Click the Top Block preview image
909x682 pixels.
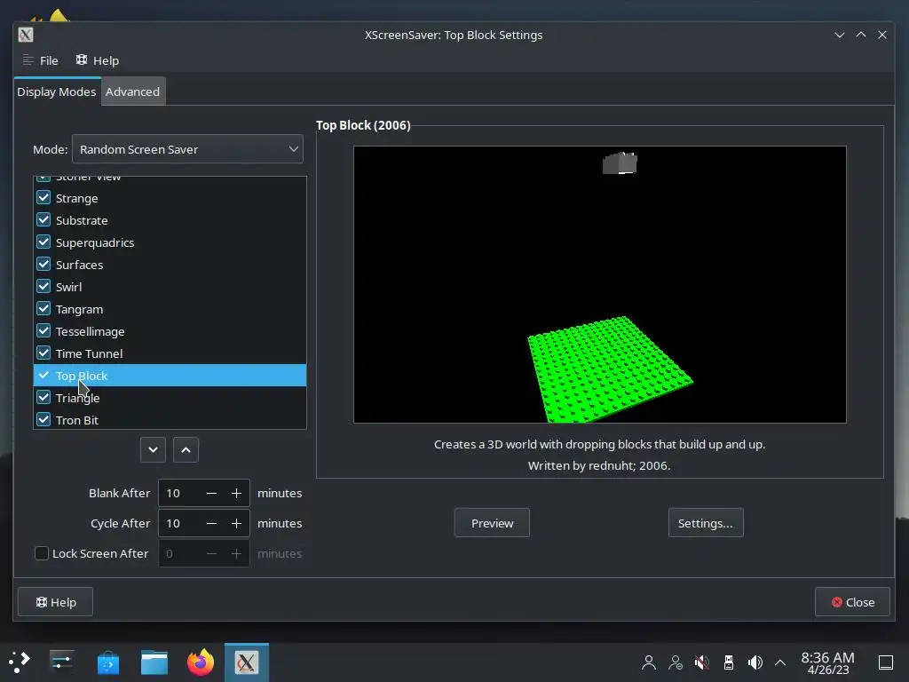(600, 284)
